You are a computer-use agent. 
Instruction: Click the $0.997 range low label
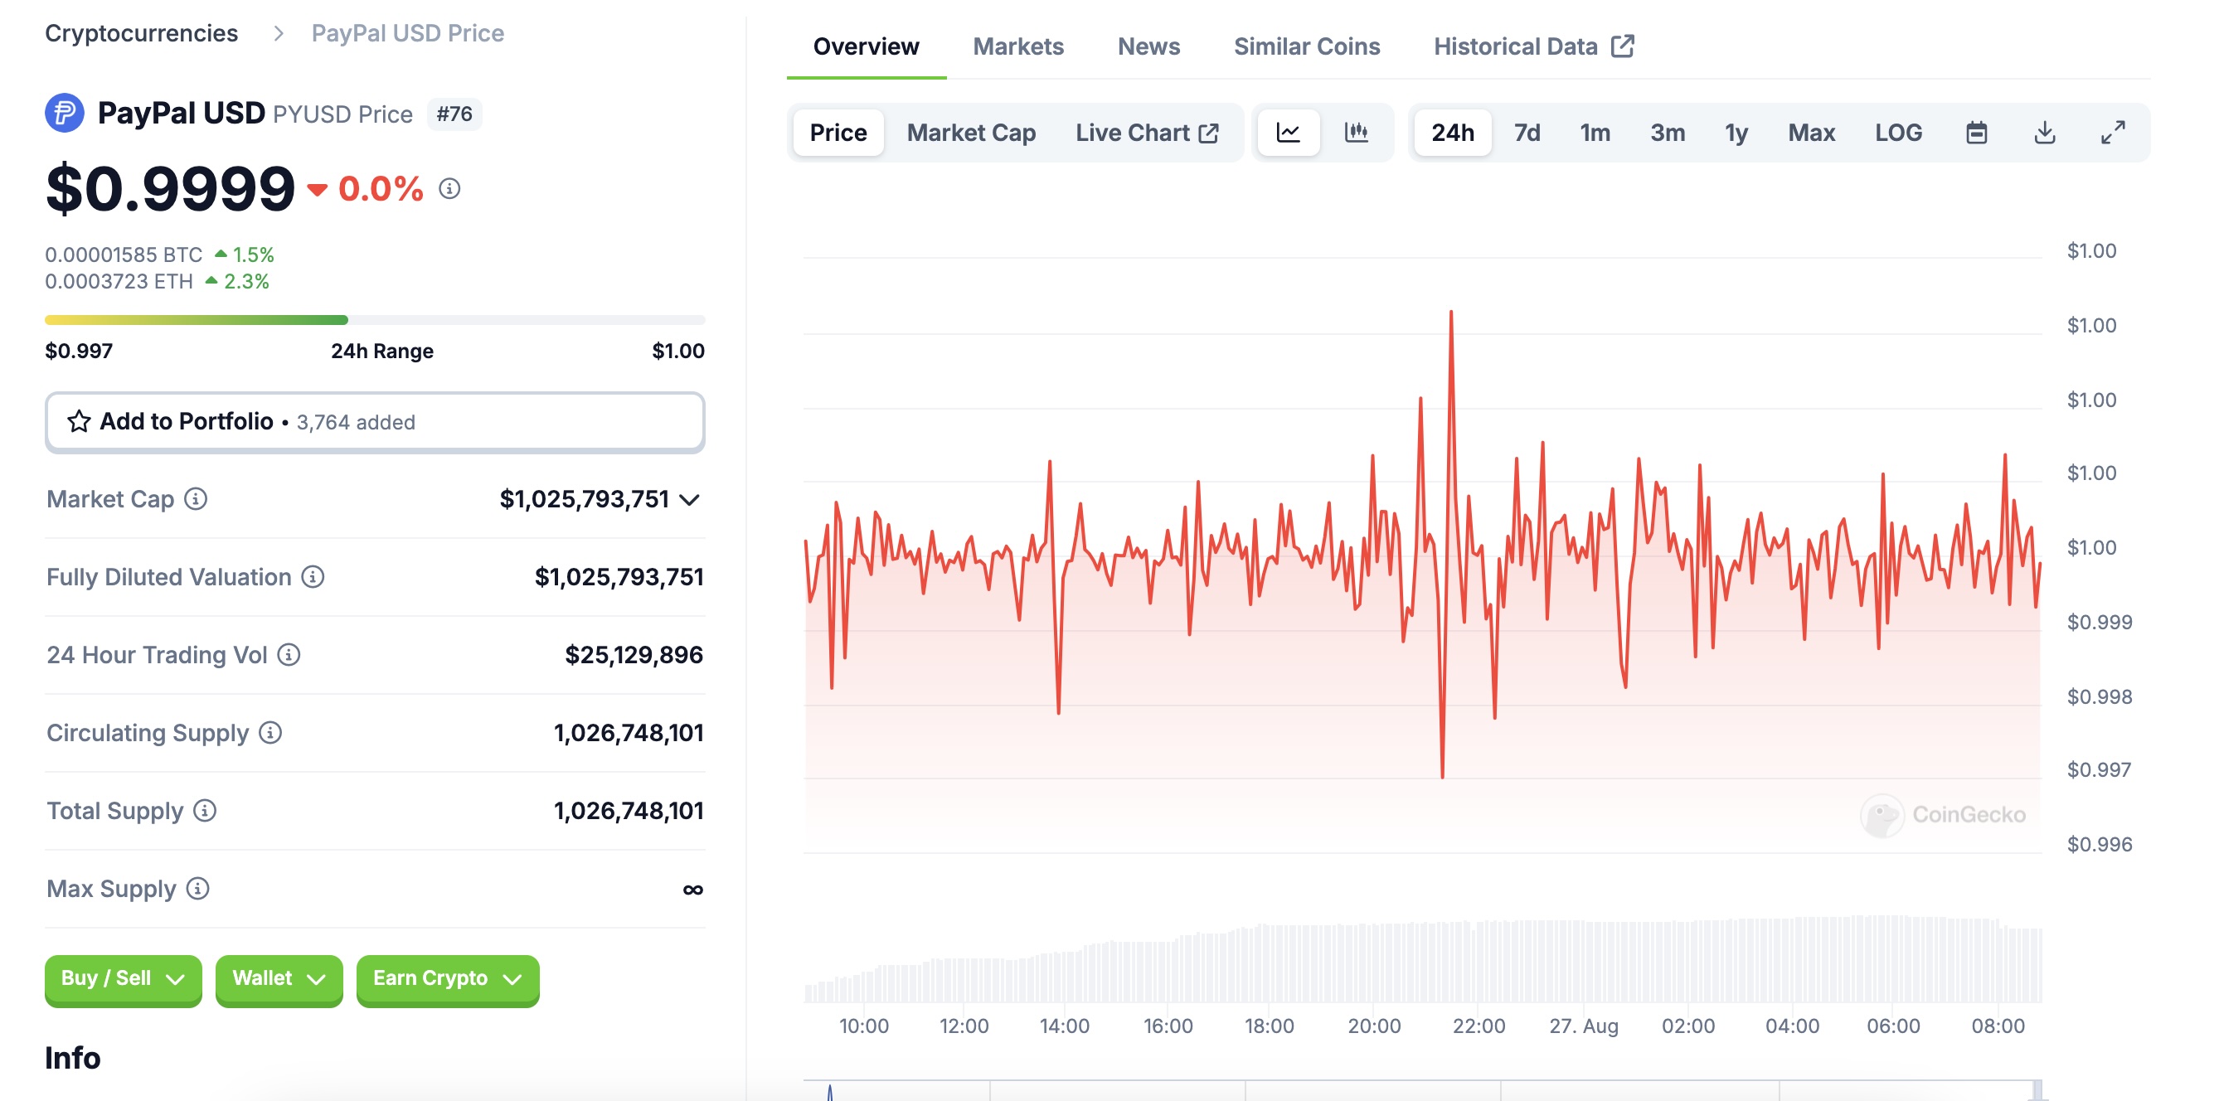79,352
